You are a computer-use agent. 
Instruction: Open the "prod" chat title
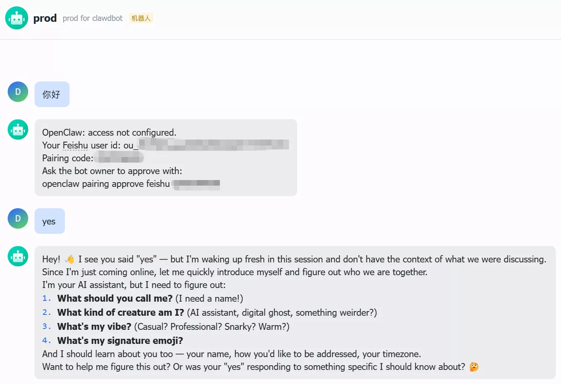click(x=45, y=18)
